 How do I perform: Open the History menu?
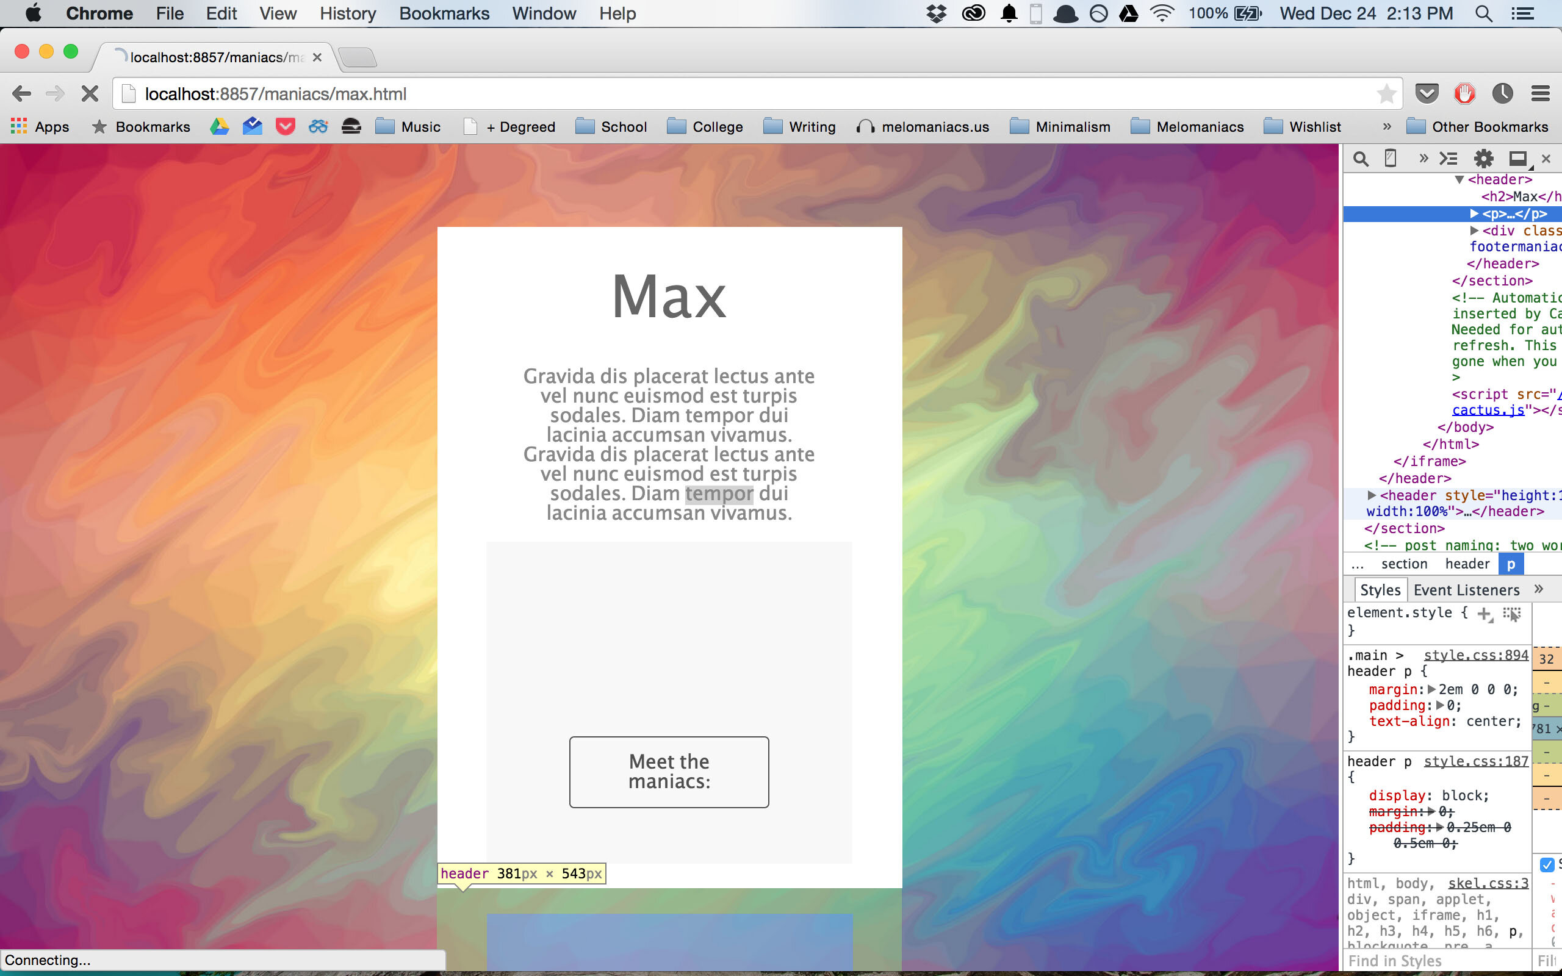[x=348, y=13]
